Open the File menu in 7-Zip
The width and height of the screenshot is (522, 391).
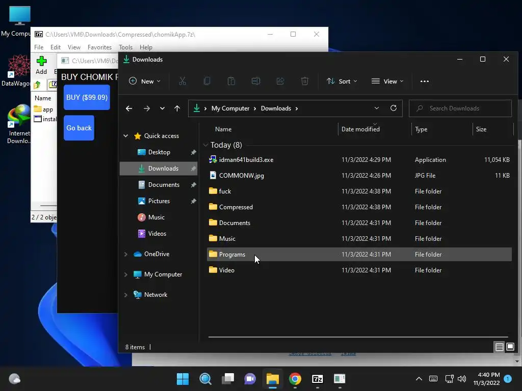coord(39,47)
